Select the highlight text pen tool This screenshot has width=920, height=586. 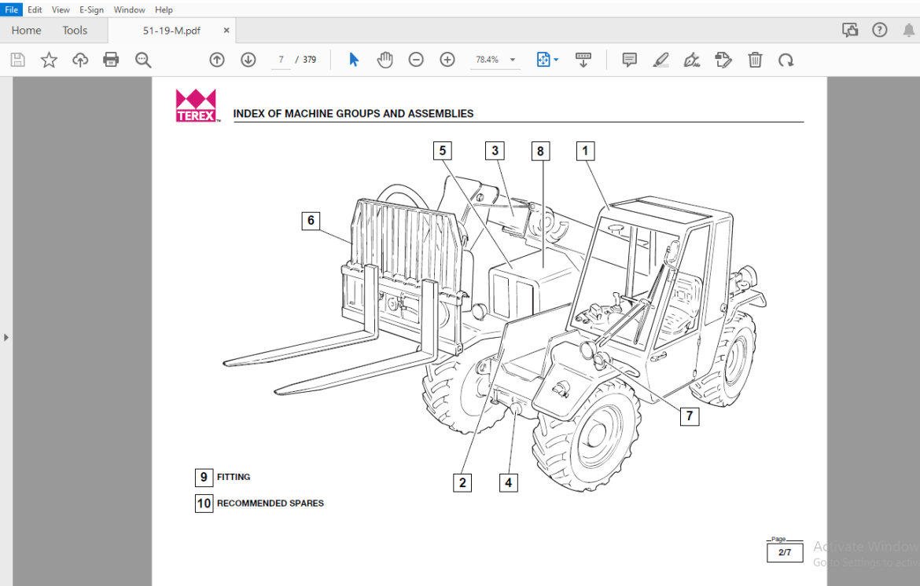tap(661, 60)
